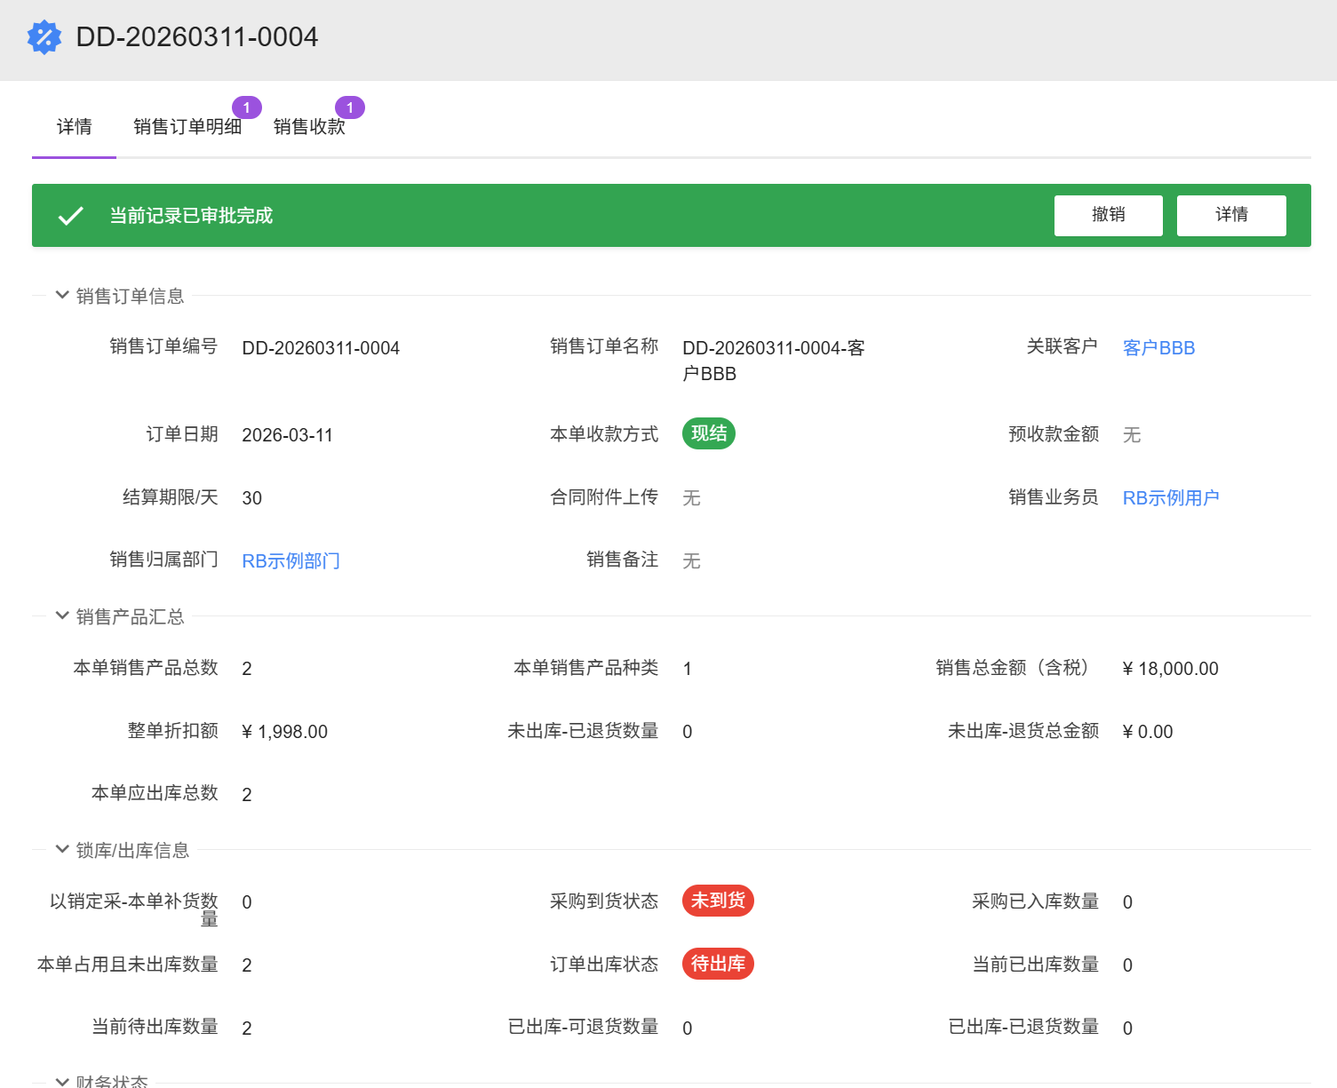Image resolution: width=1337 pixels, height=1088 pixels.
Task: Collapse the 销售订单信息 section
Action: [x=62, y=295]
